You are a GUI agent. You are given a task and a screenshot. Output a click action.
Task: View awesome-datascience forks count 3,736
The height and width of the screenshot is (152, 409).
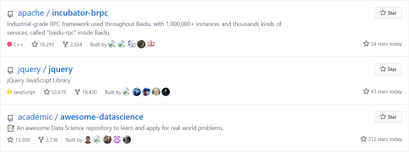(x=48, y=140)
